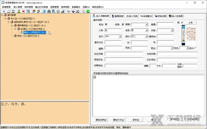
Task: Select the 张衅稼 tree node row
Action: 31,25
